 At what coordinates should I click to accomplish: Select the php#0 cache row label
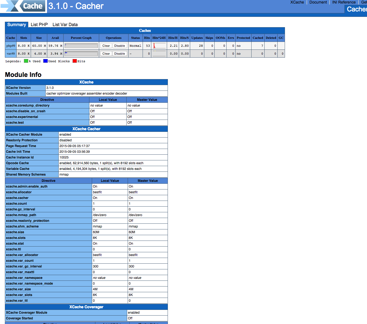tap(11, 46)
